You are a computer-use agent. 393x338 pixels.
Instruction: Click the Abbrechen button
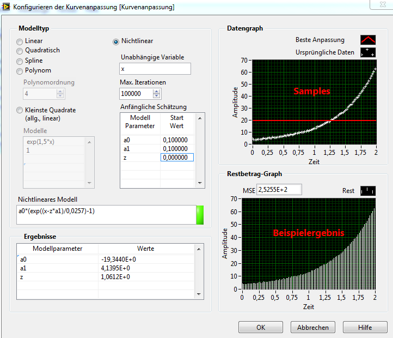point(313,327)
